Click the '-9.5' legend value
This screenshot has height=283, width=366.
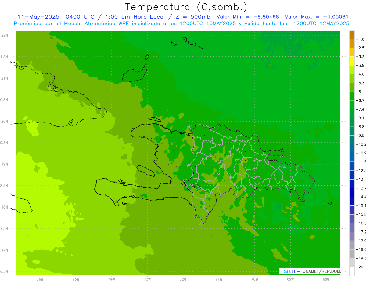[x=360, y=135]
